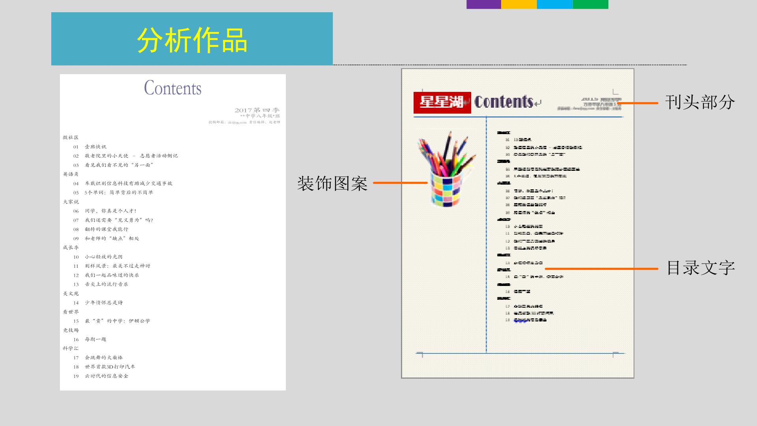The width and height of the screenshot is (757, 426).
Task: Select the 刊头部分 label
Action: (700, 103)
